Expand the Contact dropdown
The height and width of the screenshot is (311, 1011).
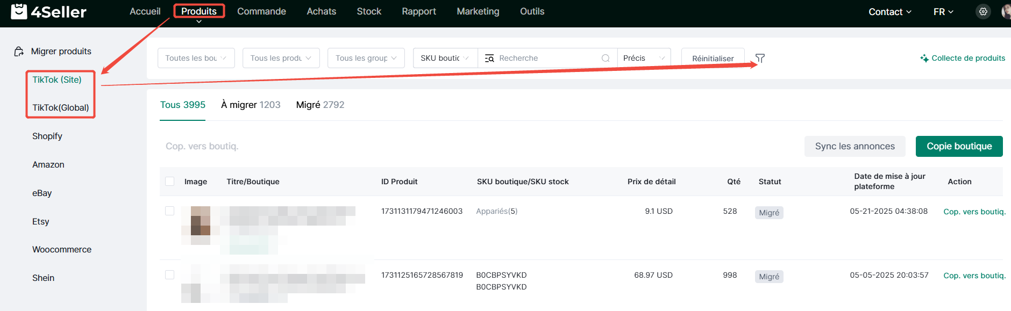(x=890, y=12)
